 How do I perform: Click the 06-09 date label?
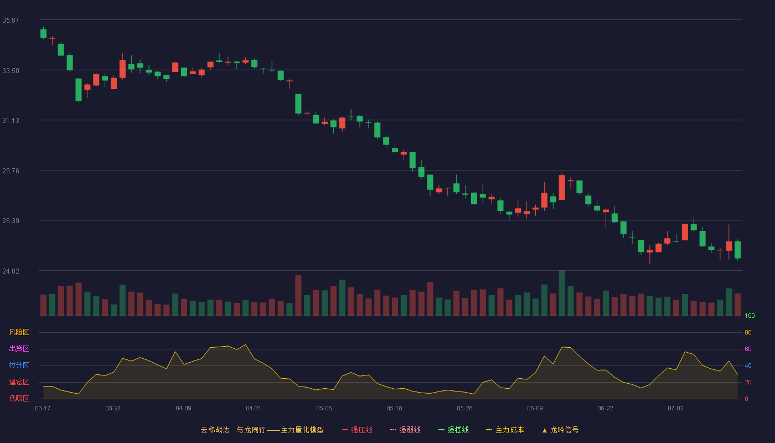coord(535,408)
